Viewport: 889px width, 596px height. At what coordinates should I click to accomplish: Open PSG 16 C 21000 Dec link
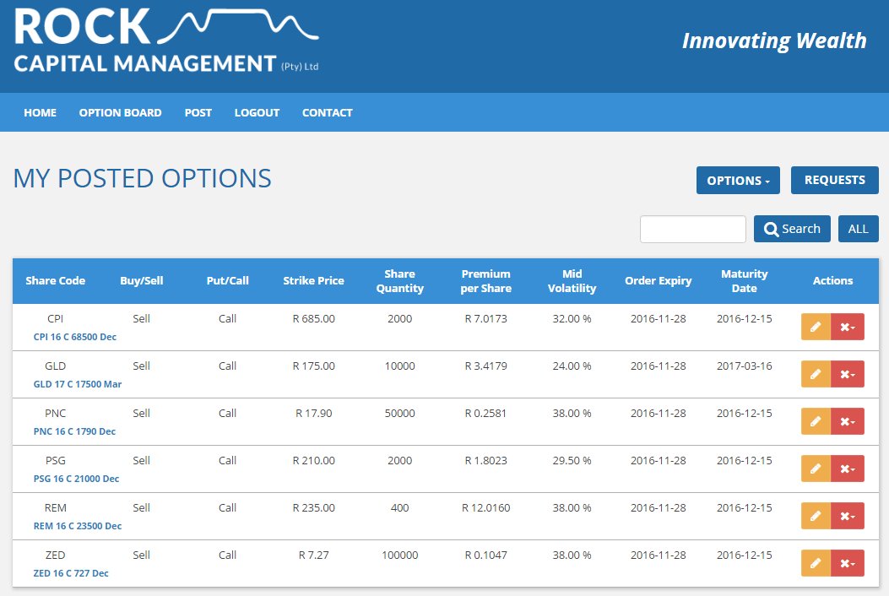click(x=77, y=479)
